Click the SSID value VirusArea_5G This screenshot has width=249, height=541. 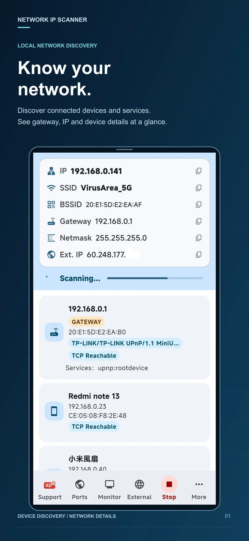(x=106, y=188)
